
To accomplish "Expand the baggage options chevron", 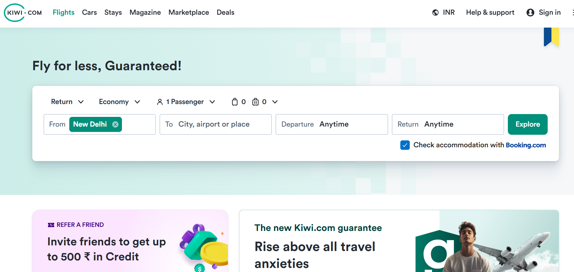I will pos(275,102).
